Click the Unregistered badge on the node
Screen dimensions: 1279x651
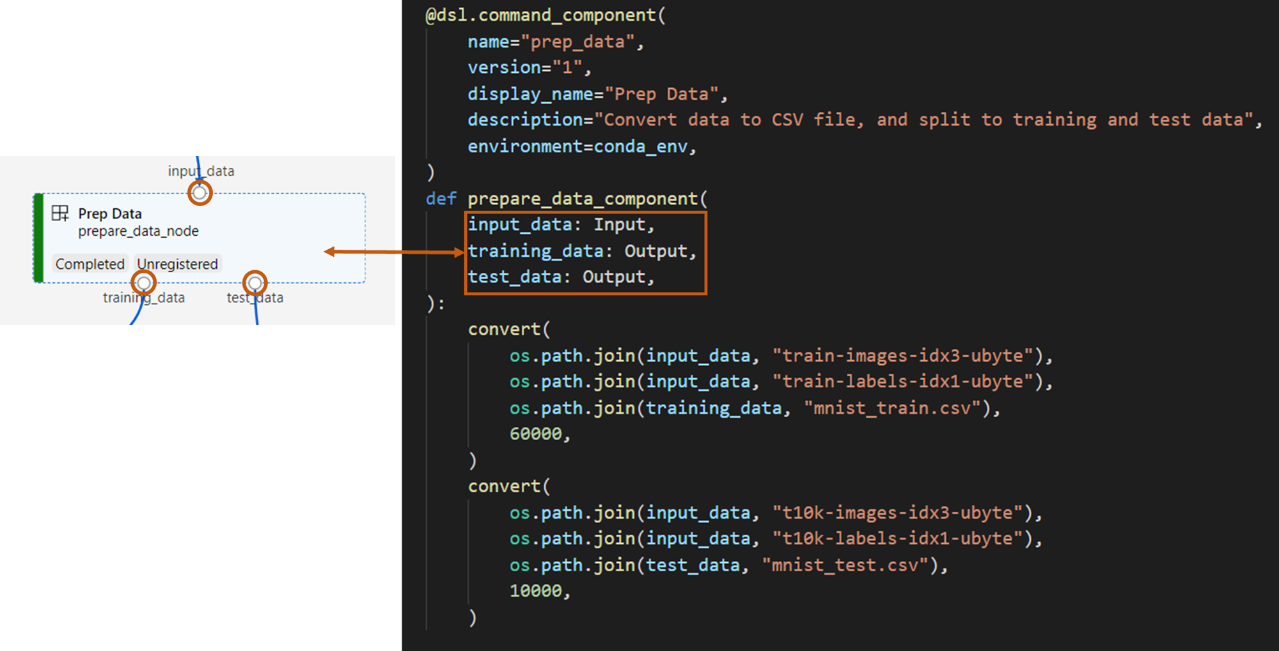[177, 264]
